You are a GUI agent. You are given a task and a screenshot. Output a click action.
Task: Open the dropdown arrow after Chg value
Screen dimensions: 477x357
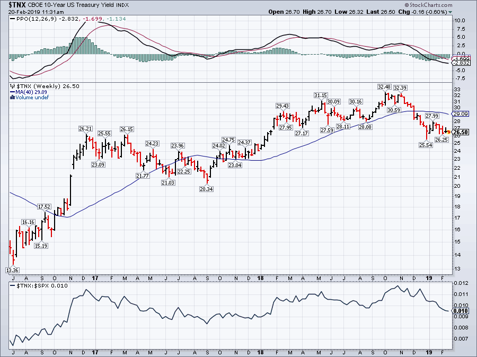click(450, 12)
